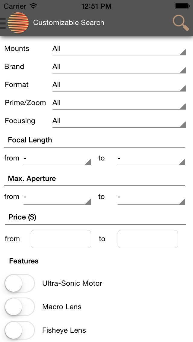The height and width of the screenshot is (342, 193).
Task: Tap the magnifying glass search icon
Action: tap(181, 23)
